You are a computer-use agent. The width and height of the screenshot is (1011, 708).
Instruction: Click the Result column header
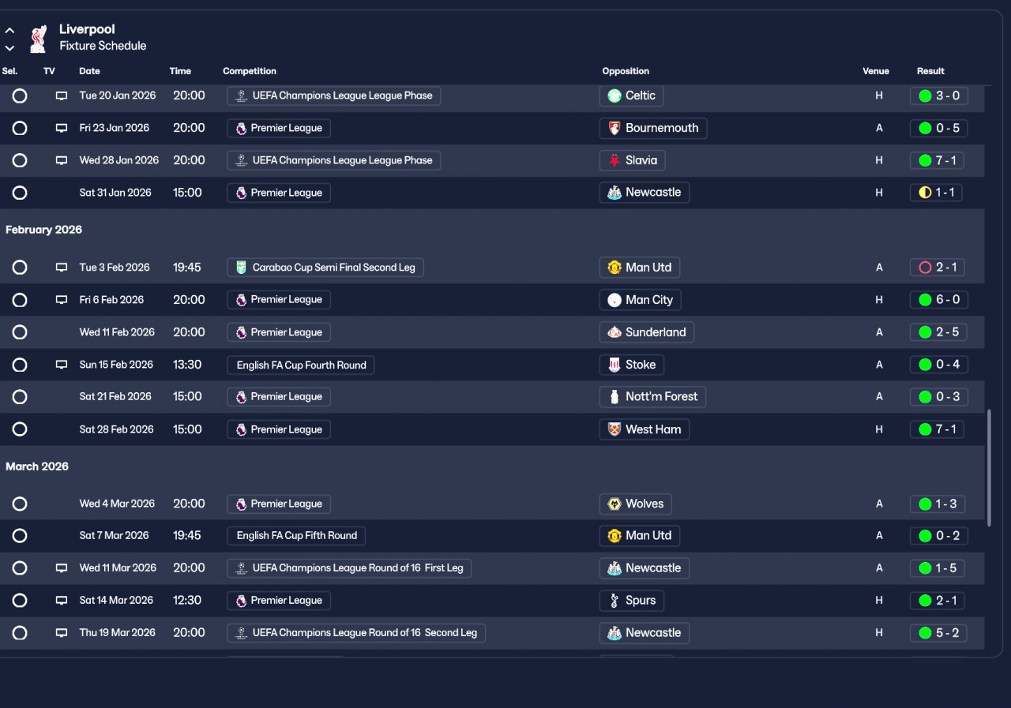[930, 71]
